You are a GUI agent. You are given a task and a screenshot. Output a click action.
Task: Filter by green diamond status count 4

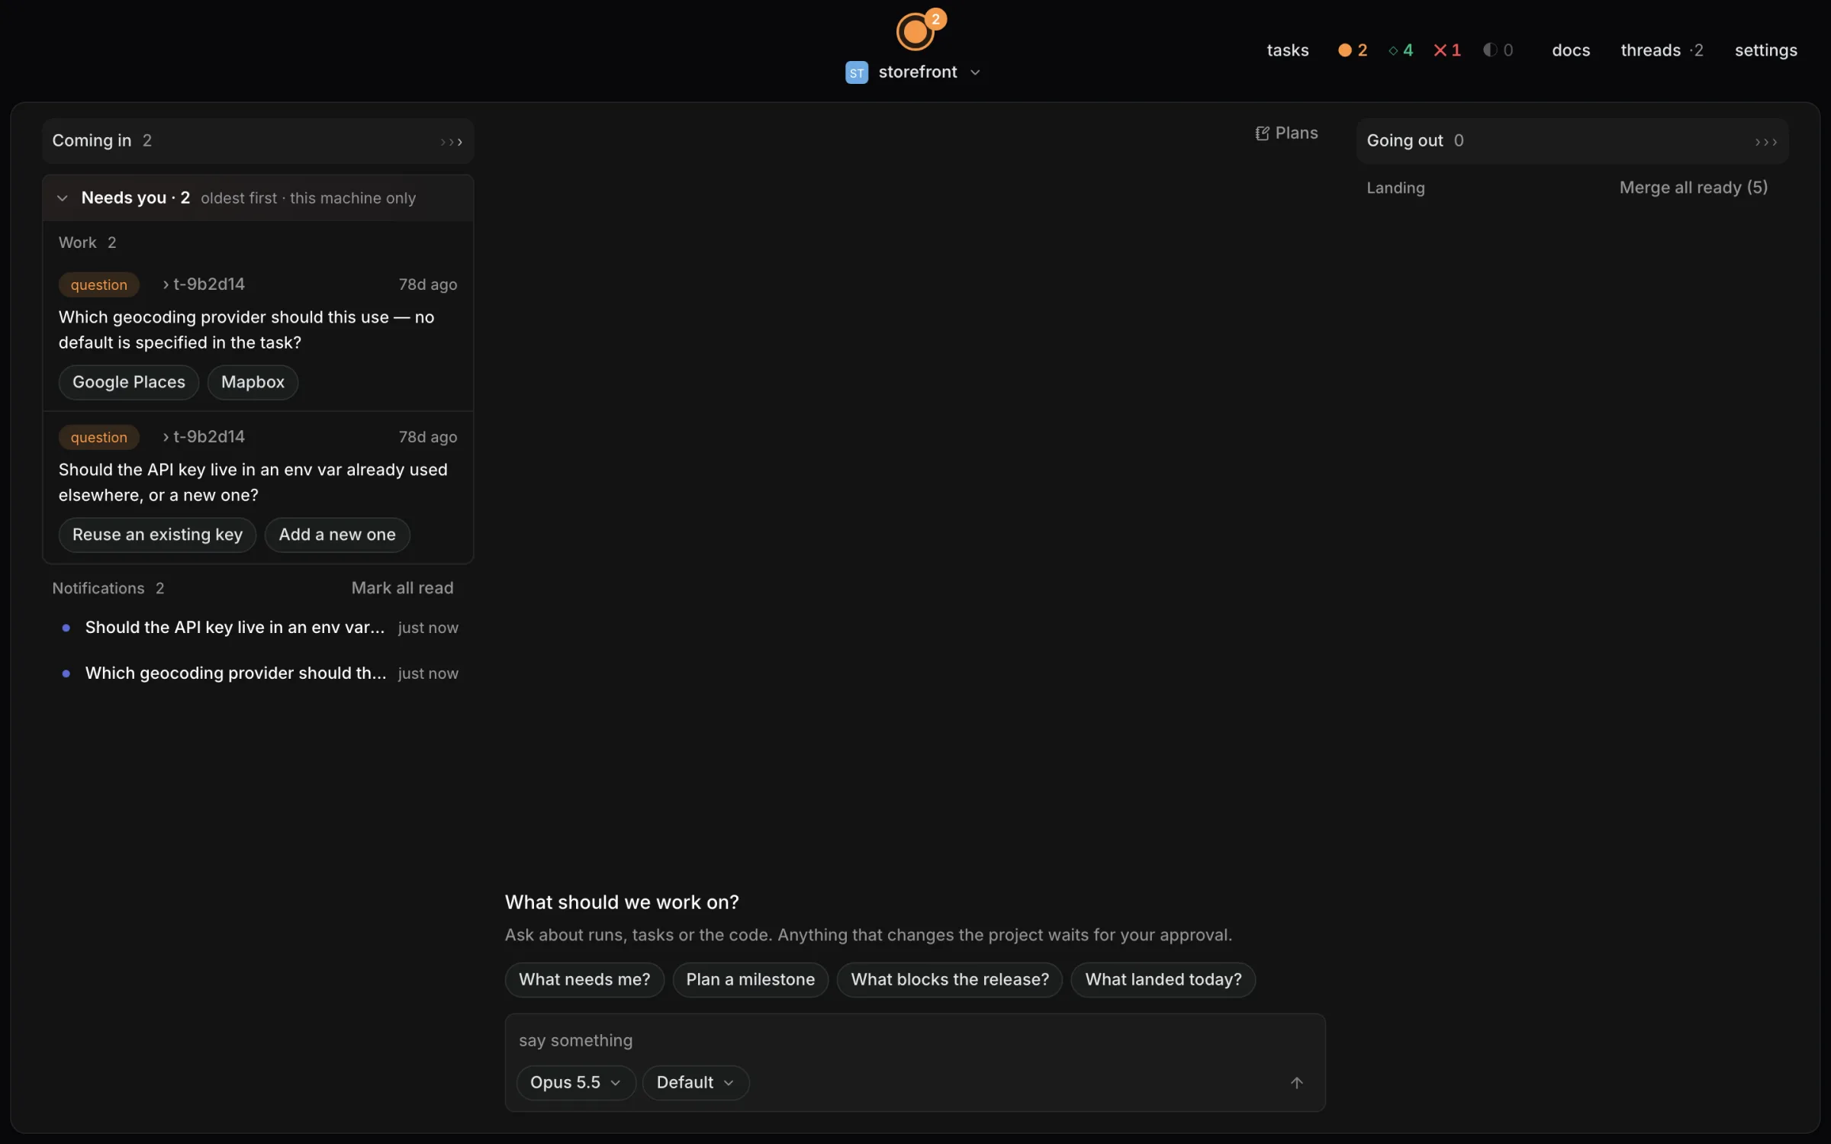click(1401, 50)
